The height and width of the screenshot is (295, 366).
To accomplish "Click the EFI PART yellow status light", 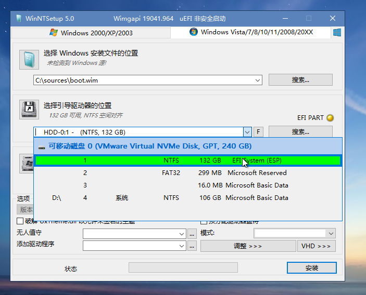I will 330,118.
